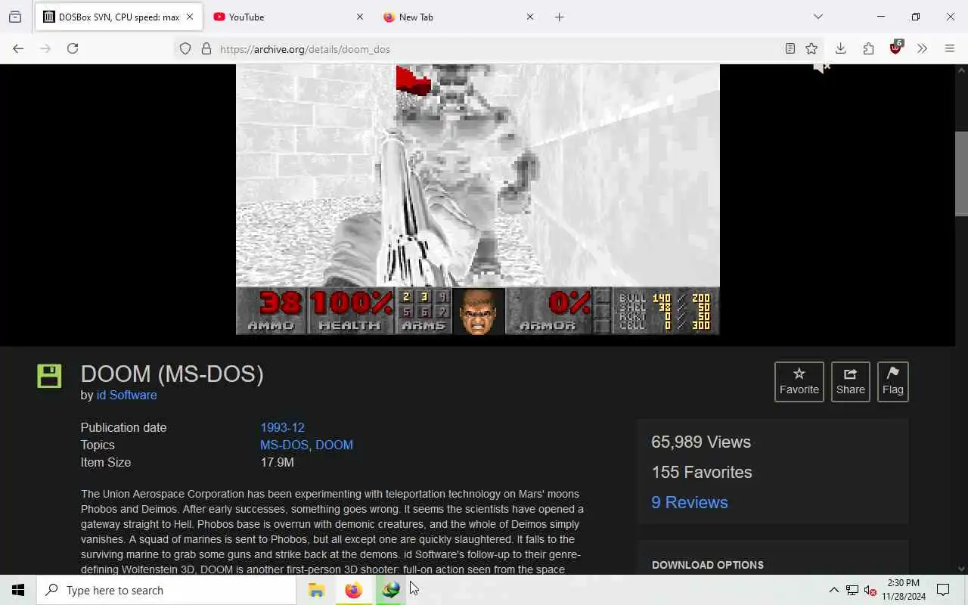Share this item
The image size is (968, 605).
pyautogui.click(x=850, y=382)
